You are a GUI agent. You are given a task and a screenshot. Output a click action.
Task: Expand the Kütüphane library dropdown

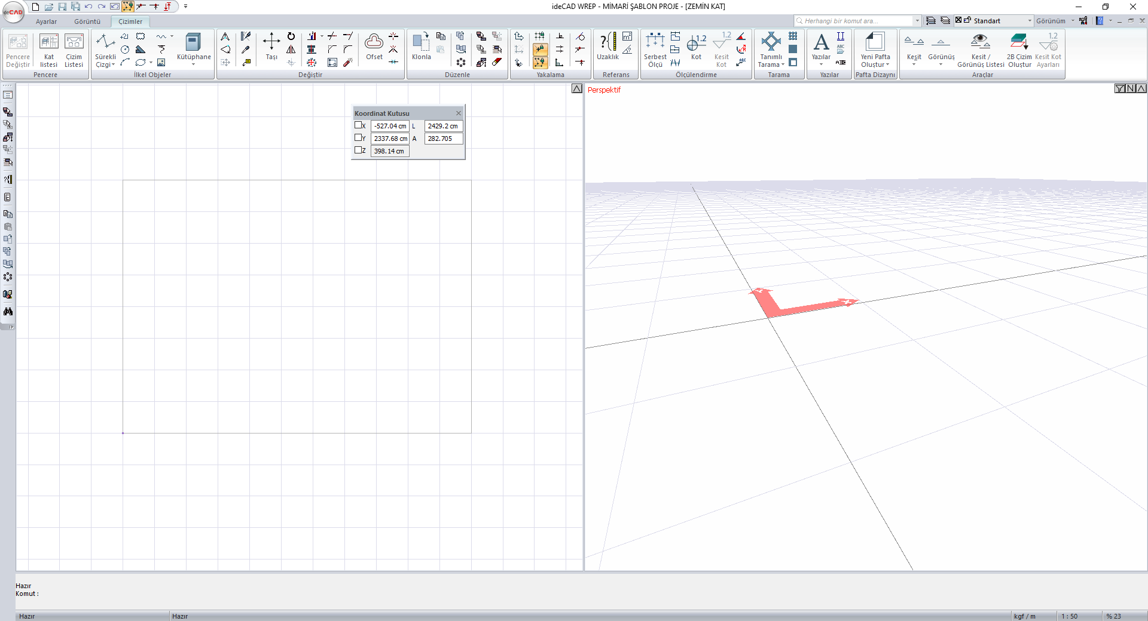pos(194,64)
